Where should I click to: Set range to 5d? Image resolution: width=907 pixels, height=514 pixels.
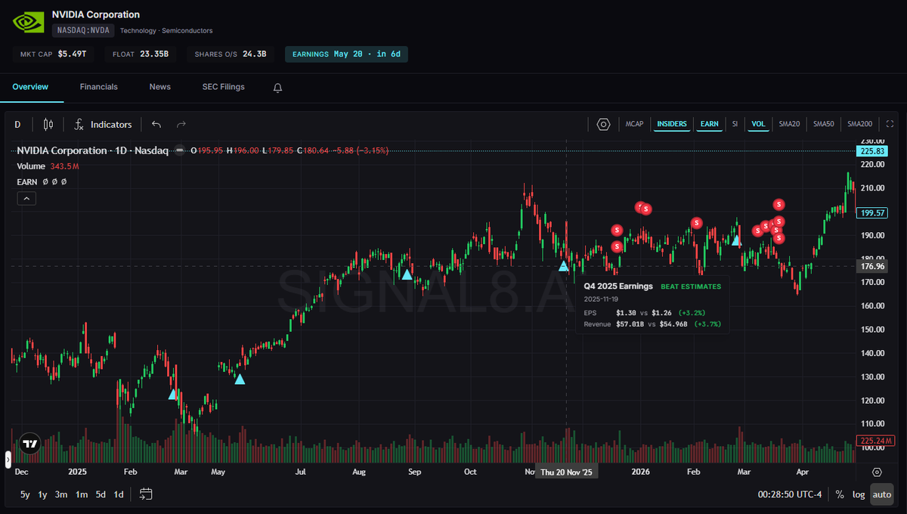tap(101, 494)
